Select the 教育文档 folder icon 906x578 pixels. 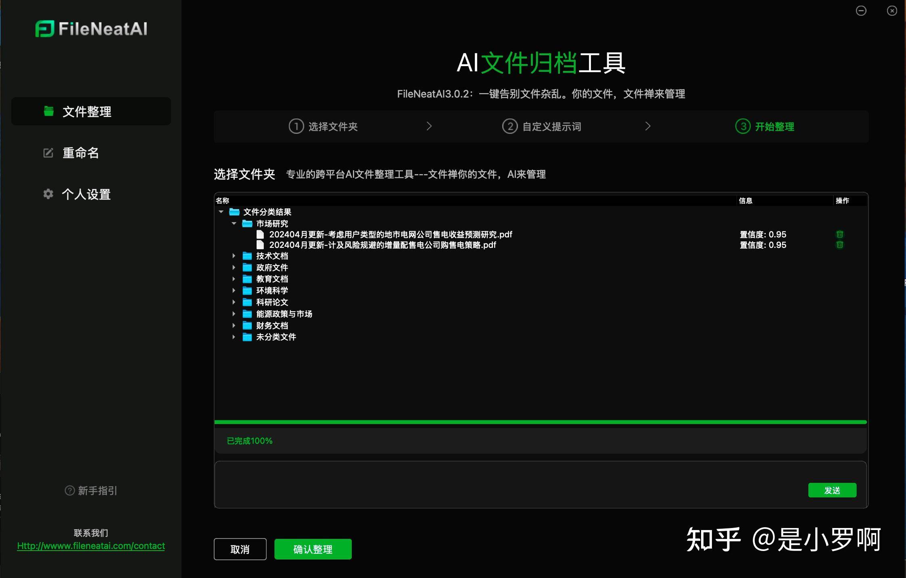pos(247,279)
